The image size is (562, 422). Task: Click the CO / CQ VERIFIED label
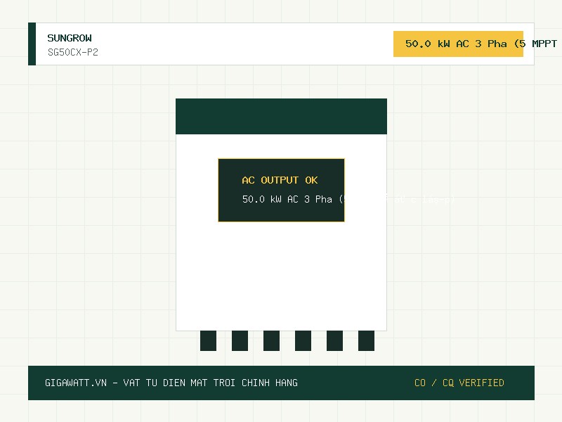click(459, 383)
